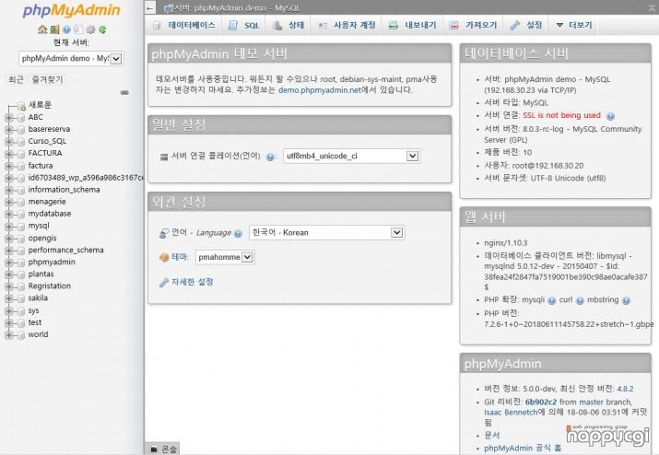Viewport: 659px width, 455px height.
Task: Open the SQL tab
Action: 243,25
